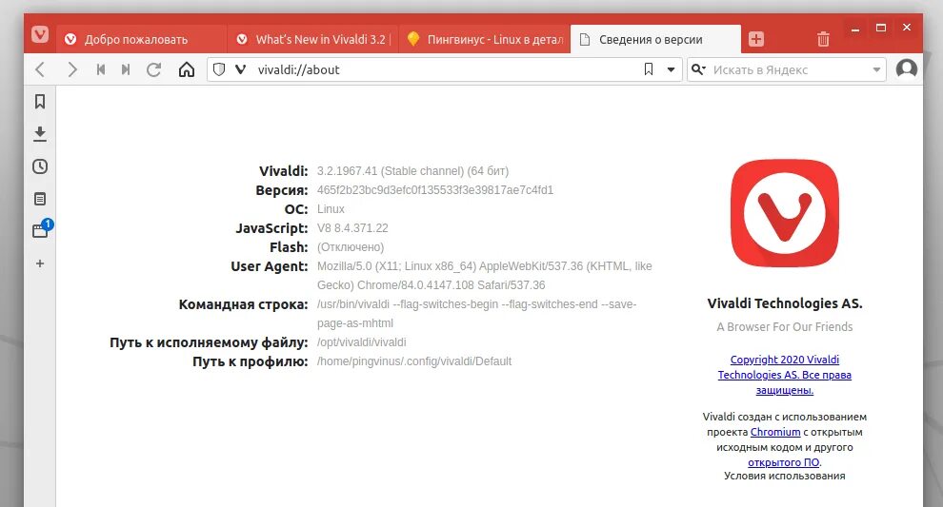Viewport: 943px width, 507px height.
Task: Go forward to the next page
Action: 71,69
